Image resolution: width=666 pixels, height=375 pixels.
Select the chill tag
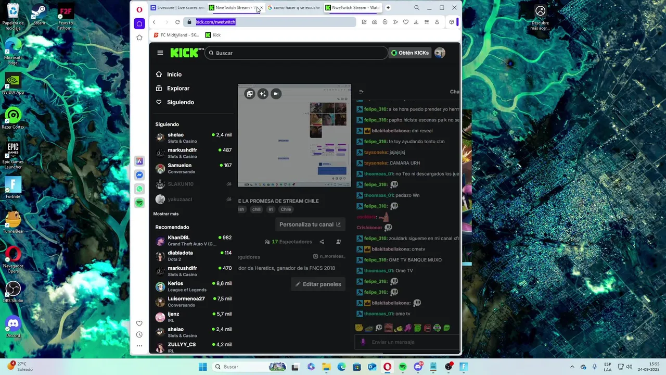(x=257, y=209)
